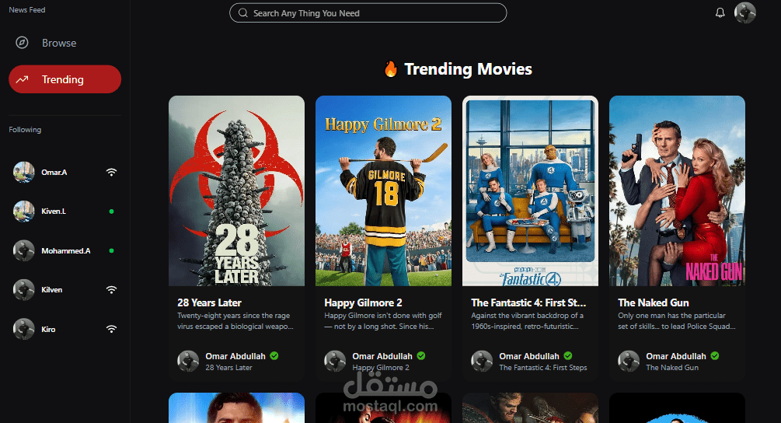Image resolution: width=781 pixels, height=423 pixels.
Task: Open Kilven's avatar in Following list
Action: 24,289
